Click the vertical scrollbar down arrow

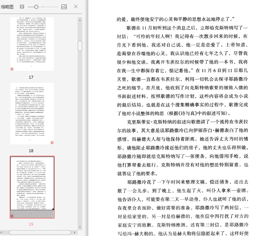(80, 227)
